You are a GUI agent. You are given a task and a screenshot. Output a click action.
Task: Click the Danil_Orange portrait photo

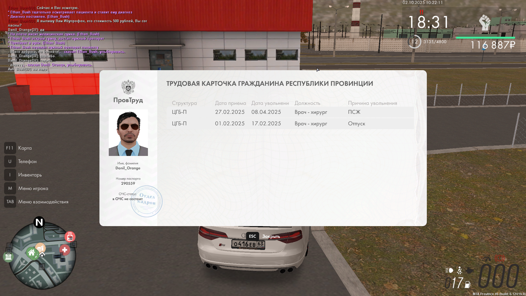click(128, 133)
